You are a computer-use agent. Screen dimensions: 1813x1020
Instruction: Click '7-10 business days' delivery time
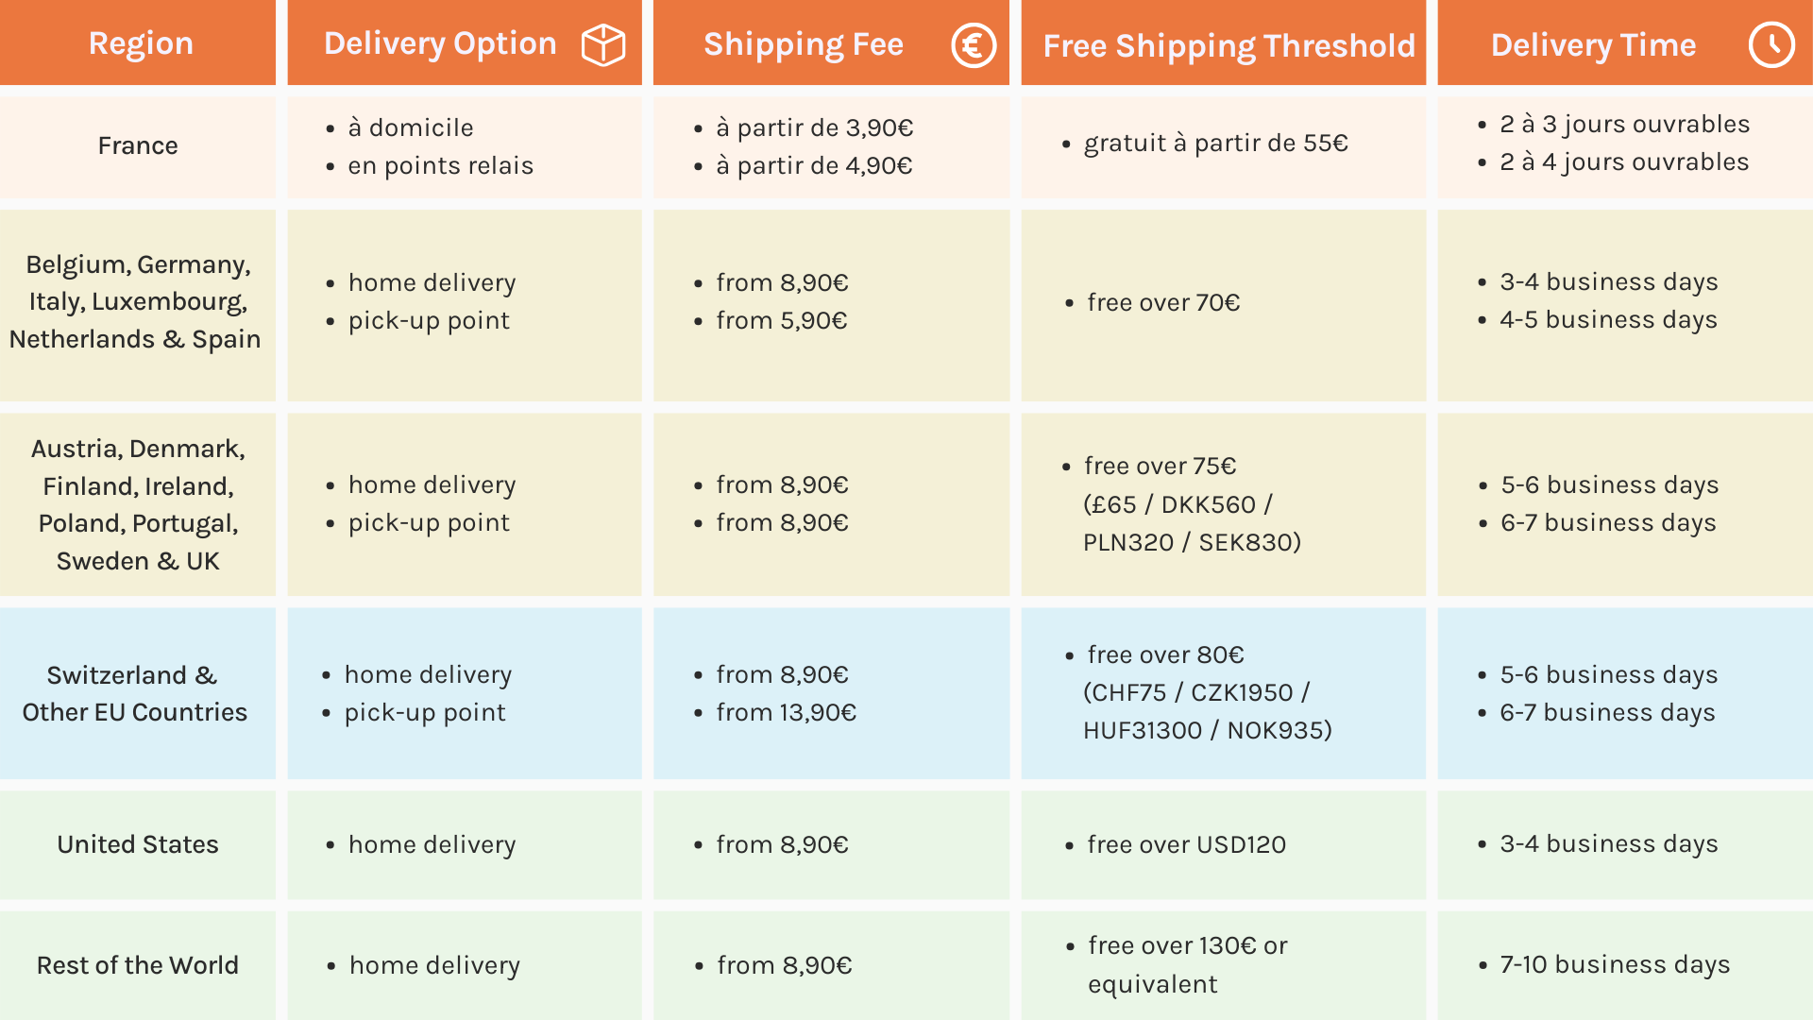pyautogui.click(x=1615, y=964)
